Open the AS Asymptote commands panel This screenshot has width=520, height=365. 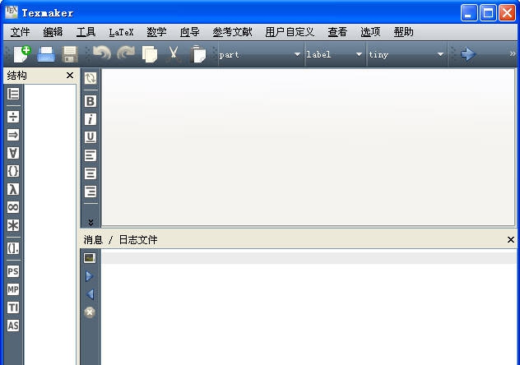[13, 326]
